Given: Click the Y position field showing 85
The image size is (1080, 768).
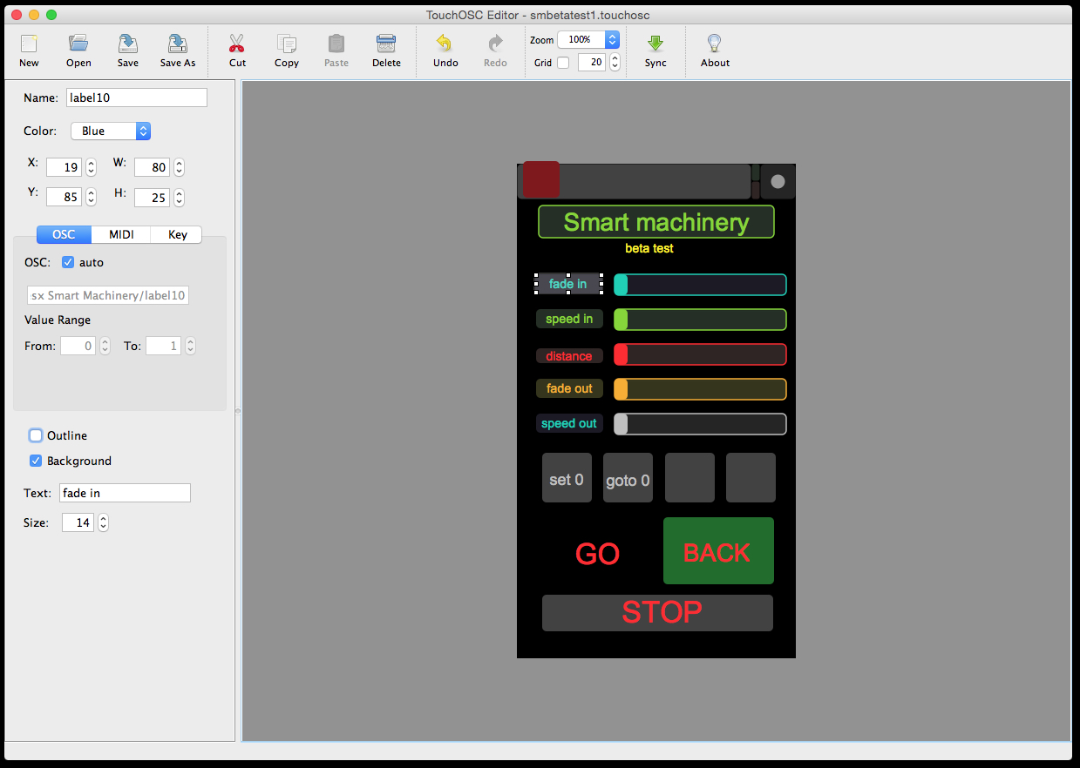Looking at the screenshot, I should click(64, 197).
